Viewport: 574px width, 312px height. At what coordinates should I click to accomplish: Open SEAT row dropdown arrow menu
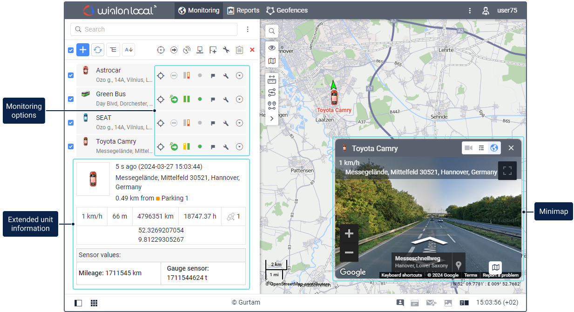239,123
